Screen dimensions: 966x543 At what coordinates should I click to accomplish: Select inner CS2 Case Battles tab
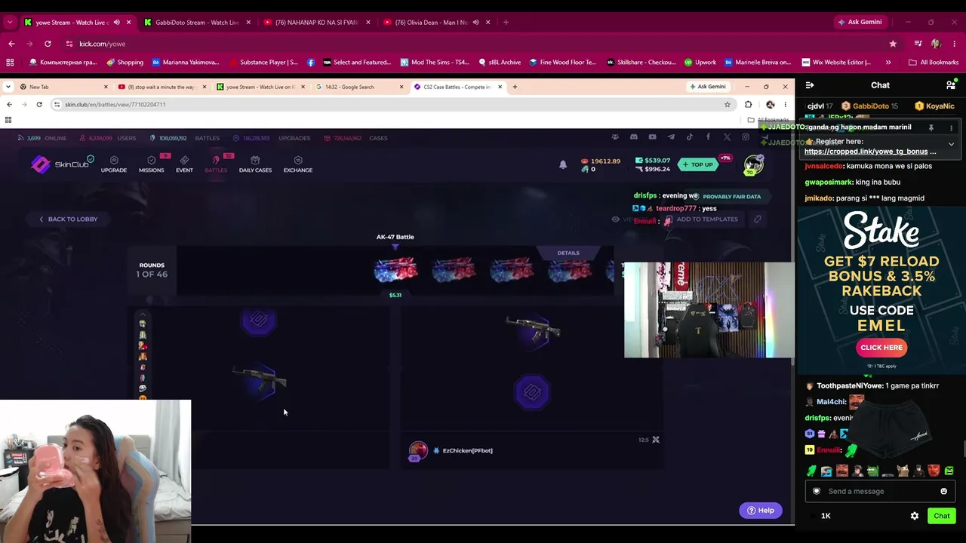pos(457,87)
